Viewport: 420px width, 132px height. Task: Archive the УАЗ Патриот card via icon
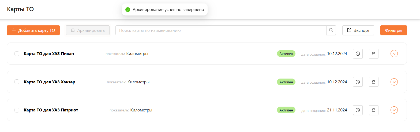coord(373,110)
